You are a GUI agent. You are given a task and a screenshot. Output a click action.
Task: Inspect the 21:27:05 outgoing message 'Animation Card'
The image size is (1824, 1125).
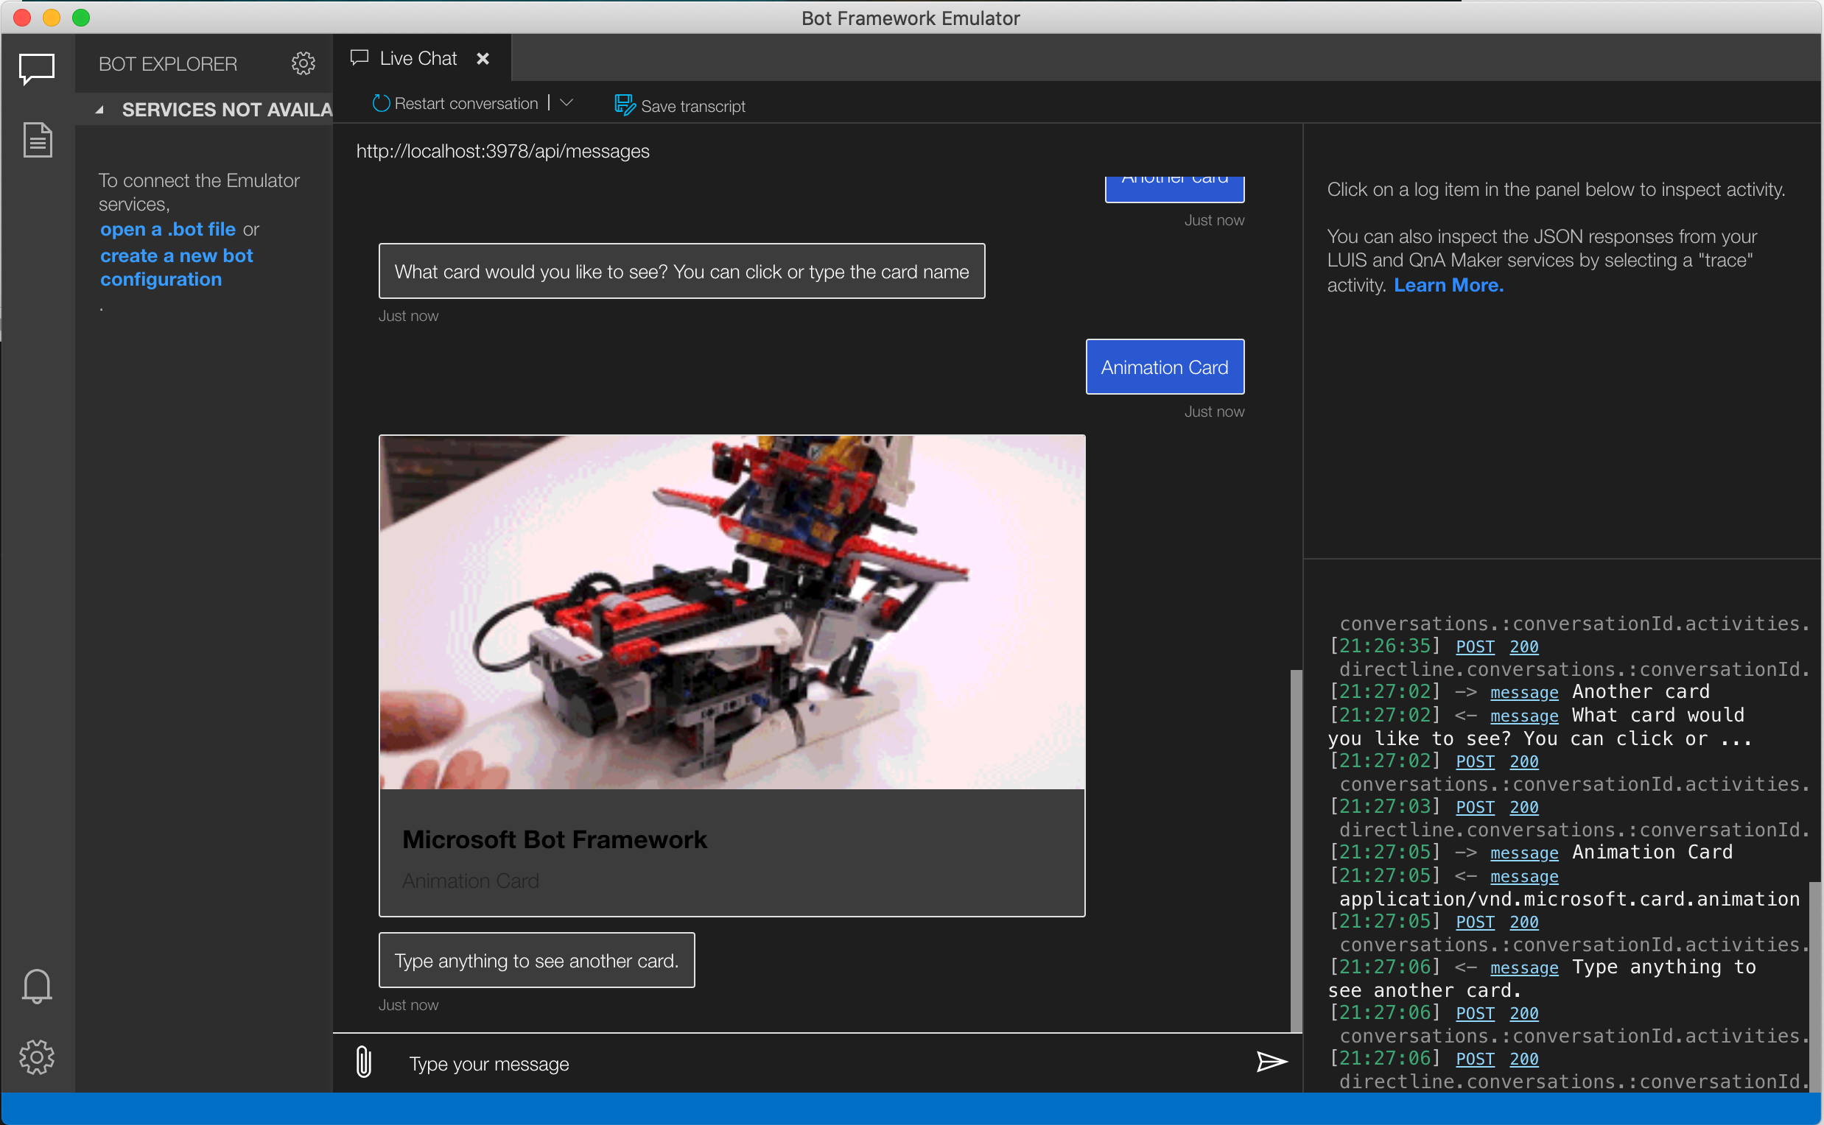[x=1524, y=853]
